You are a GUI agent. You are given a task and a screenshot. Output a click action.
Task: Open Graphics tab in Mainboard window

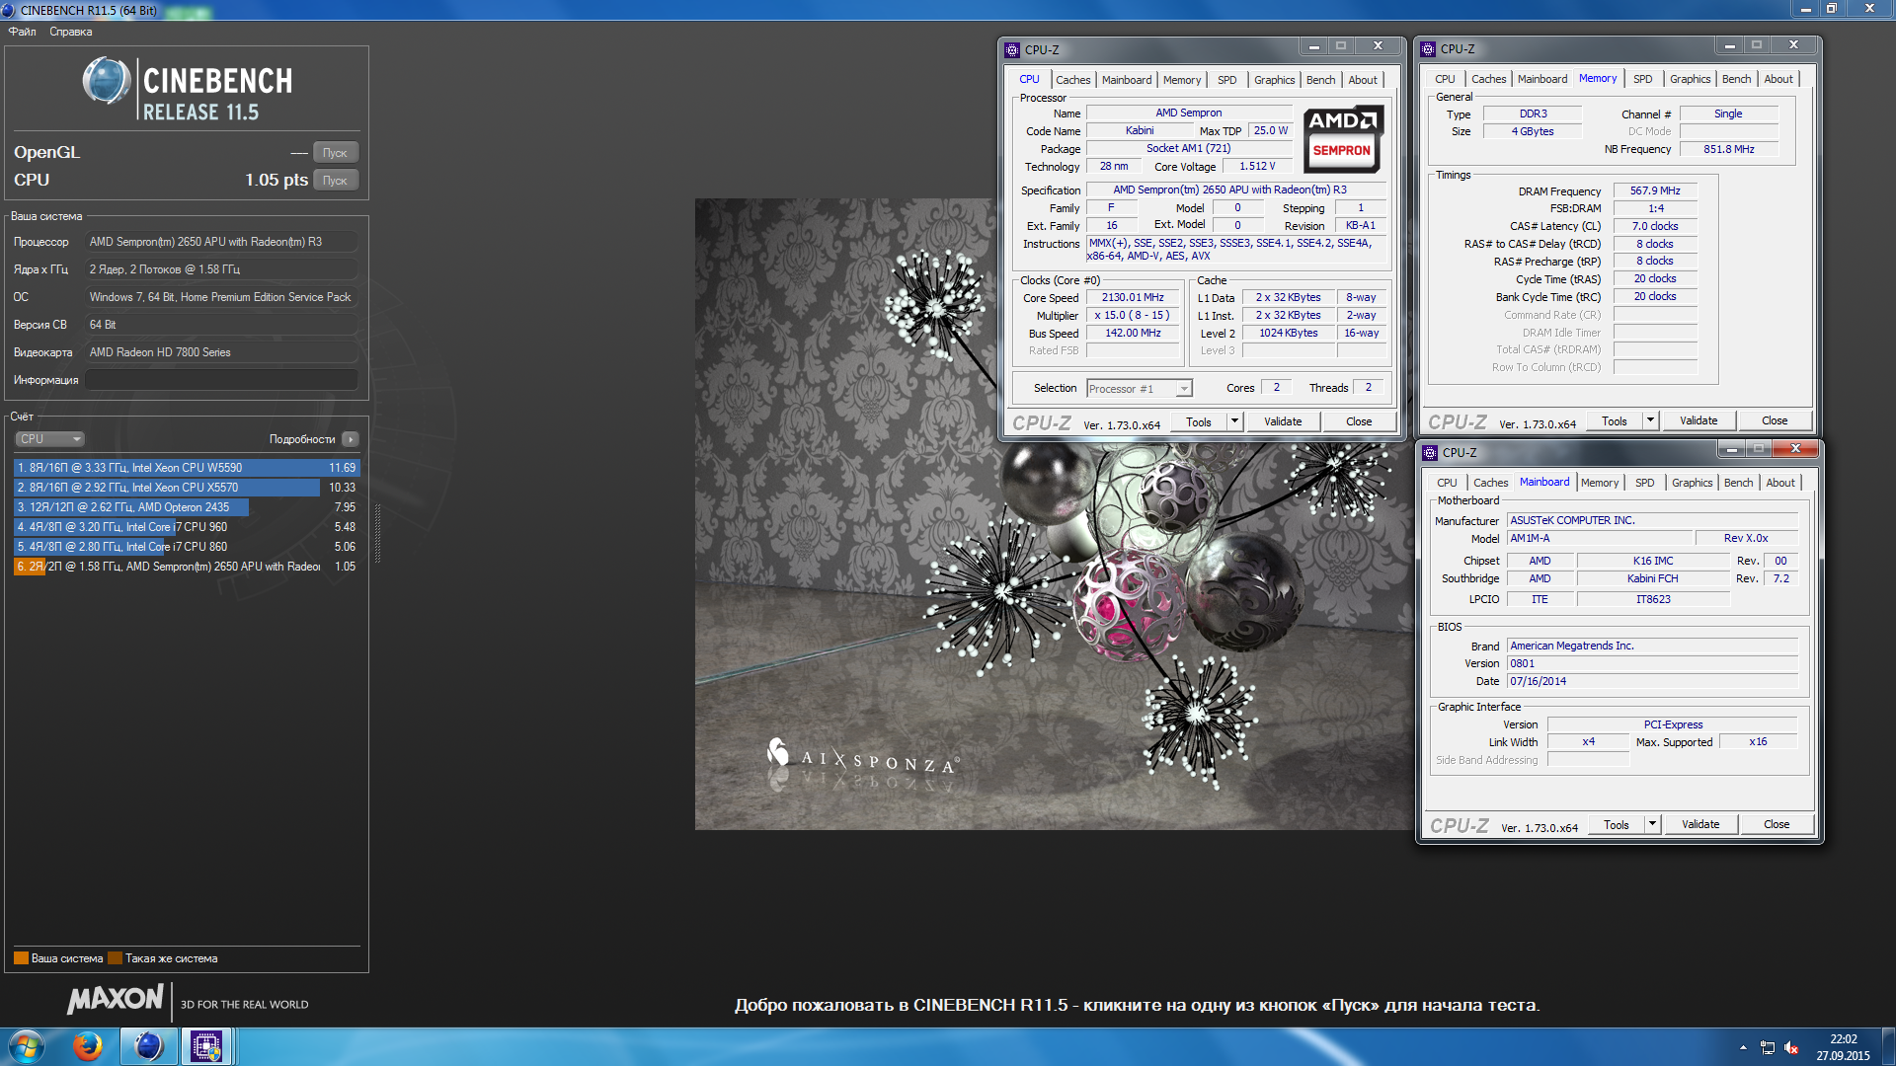click(1693, 483)
